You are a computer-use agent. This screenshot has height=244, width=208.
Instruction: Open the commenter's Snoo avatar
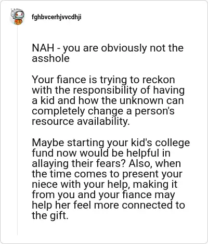tap(17, 17)
